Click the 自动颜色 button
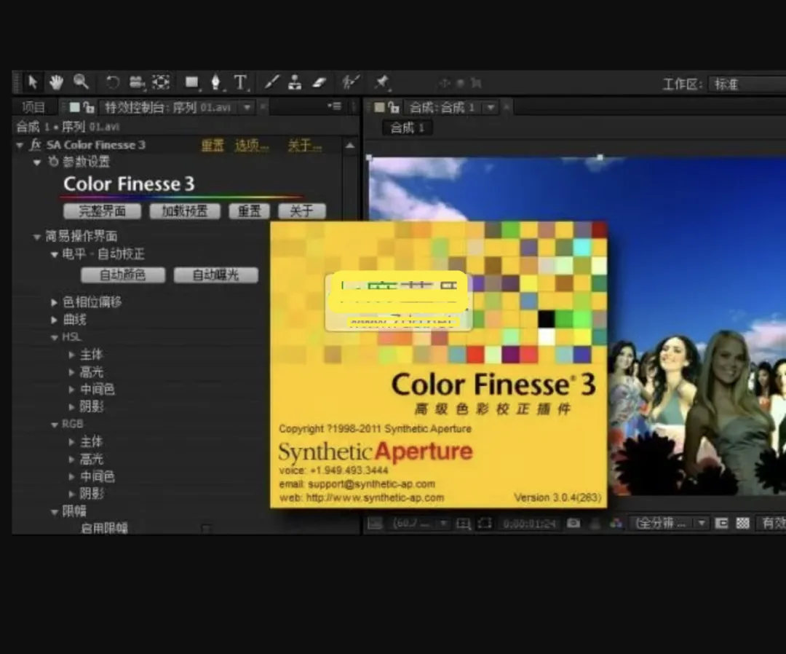The height and width of the screenshot is (654, 786). [123, 275]
